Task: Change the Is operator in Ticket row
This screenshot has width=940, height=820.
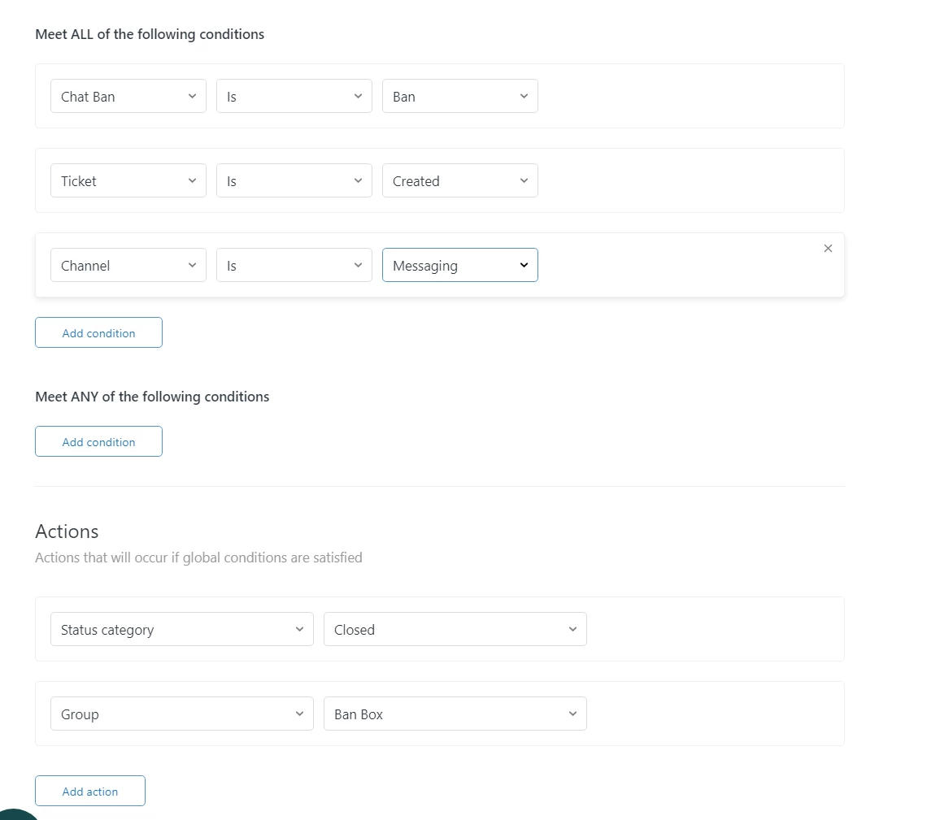Action: 294,180
